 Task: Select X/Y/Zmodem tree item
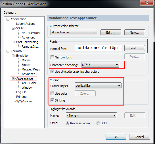[25, 101]
